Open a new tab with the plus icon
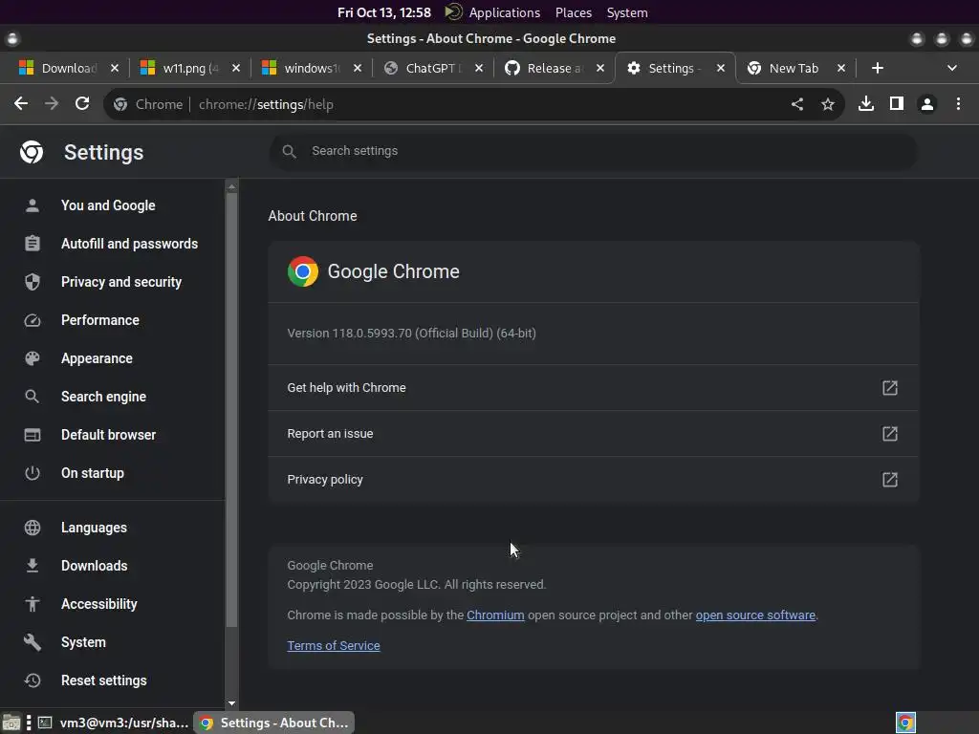Image resolution: width=979 pixels, height=734 pixels. (x=878, y=68)
